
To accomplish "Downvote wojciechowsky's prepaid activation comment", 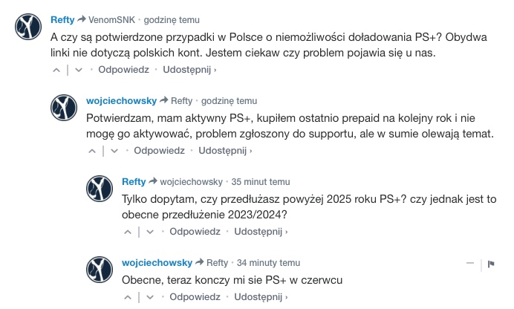I will pyautogui.click(x=114, y=151).
